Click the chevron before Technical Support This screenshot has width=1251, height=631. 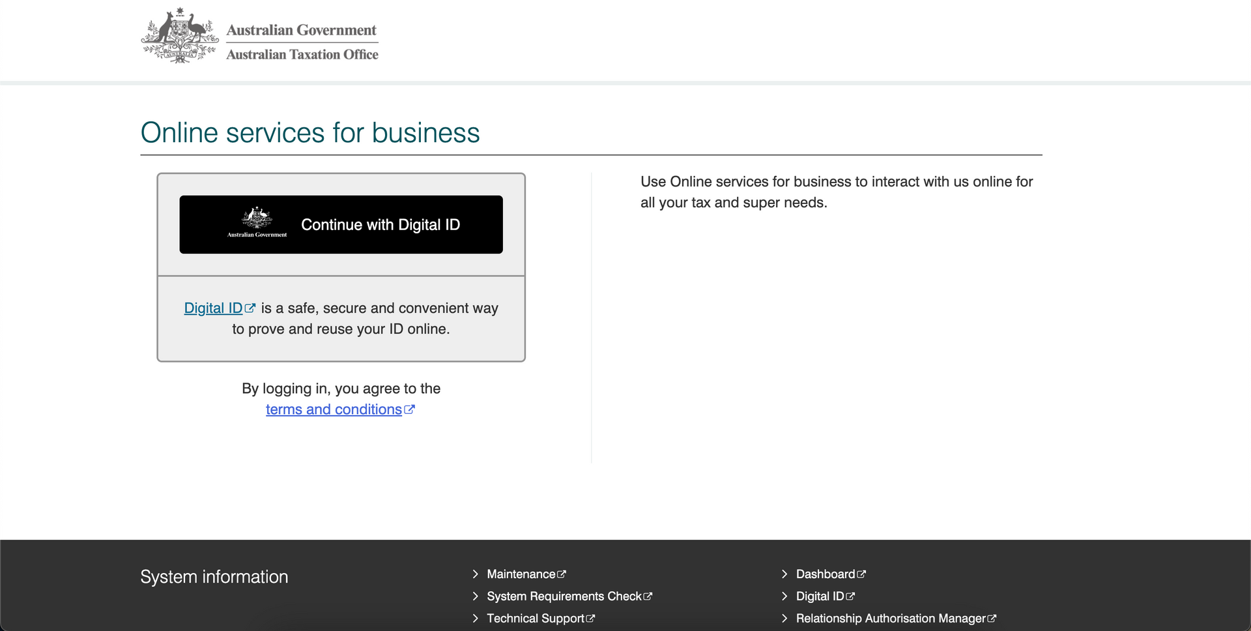(x=476, y=619)
